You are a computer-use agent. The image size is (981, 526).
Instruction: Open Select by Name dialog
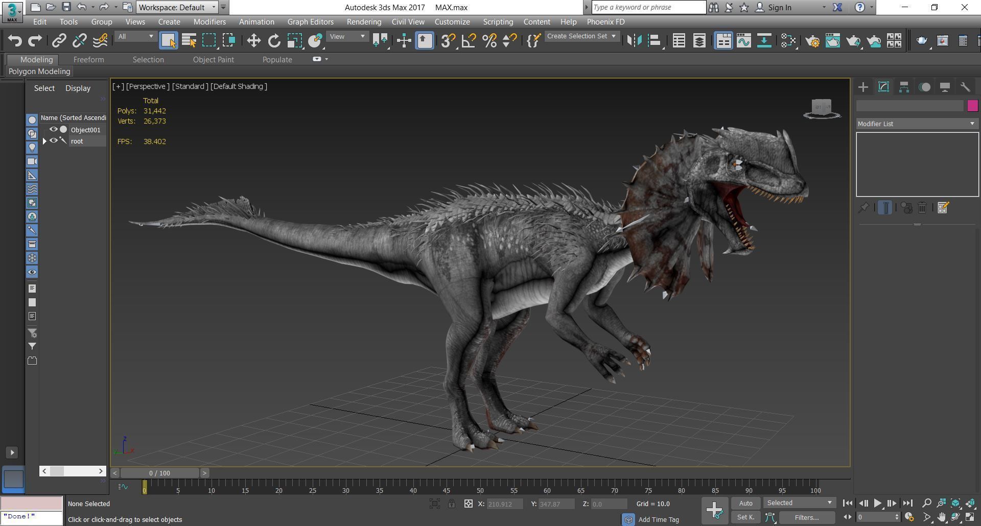pos(189,40)
